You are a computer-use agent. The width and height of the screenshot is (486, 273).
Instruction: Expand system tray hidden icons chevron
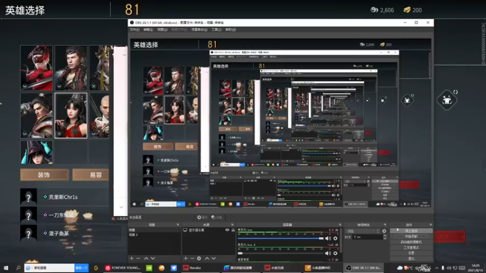[437, 268]
